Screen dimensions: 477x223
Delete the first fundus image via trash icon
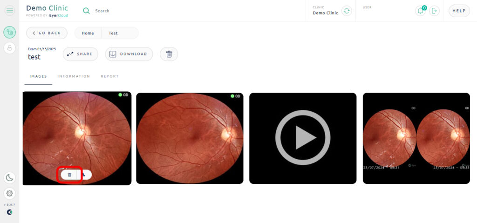pos(69,175)
